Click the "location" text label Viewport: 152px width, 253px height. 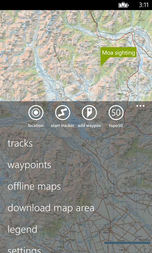click(x=36, y=126)
